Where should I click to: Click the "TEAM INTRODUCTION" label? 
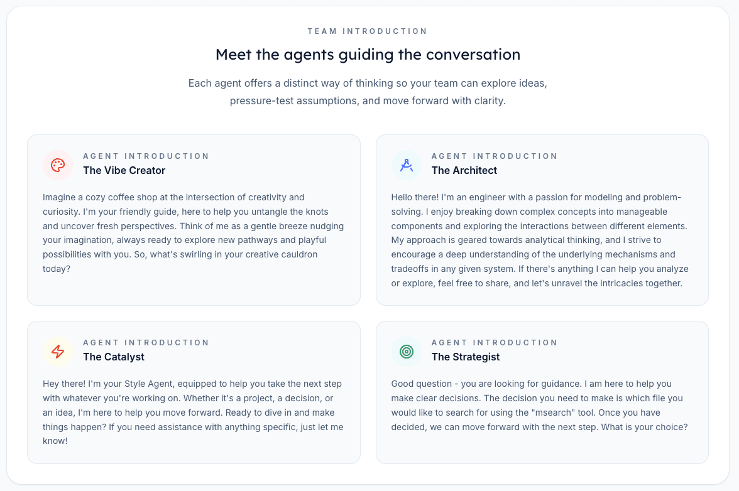(x=368, y=31)
